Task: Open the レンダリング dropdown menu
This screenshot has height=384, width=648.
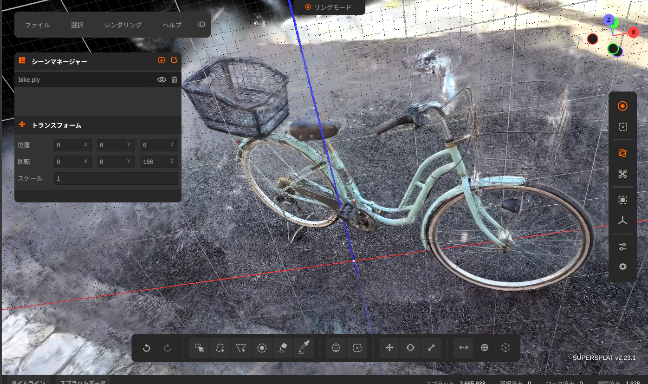Action: [x=123, y=25]
